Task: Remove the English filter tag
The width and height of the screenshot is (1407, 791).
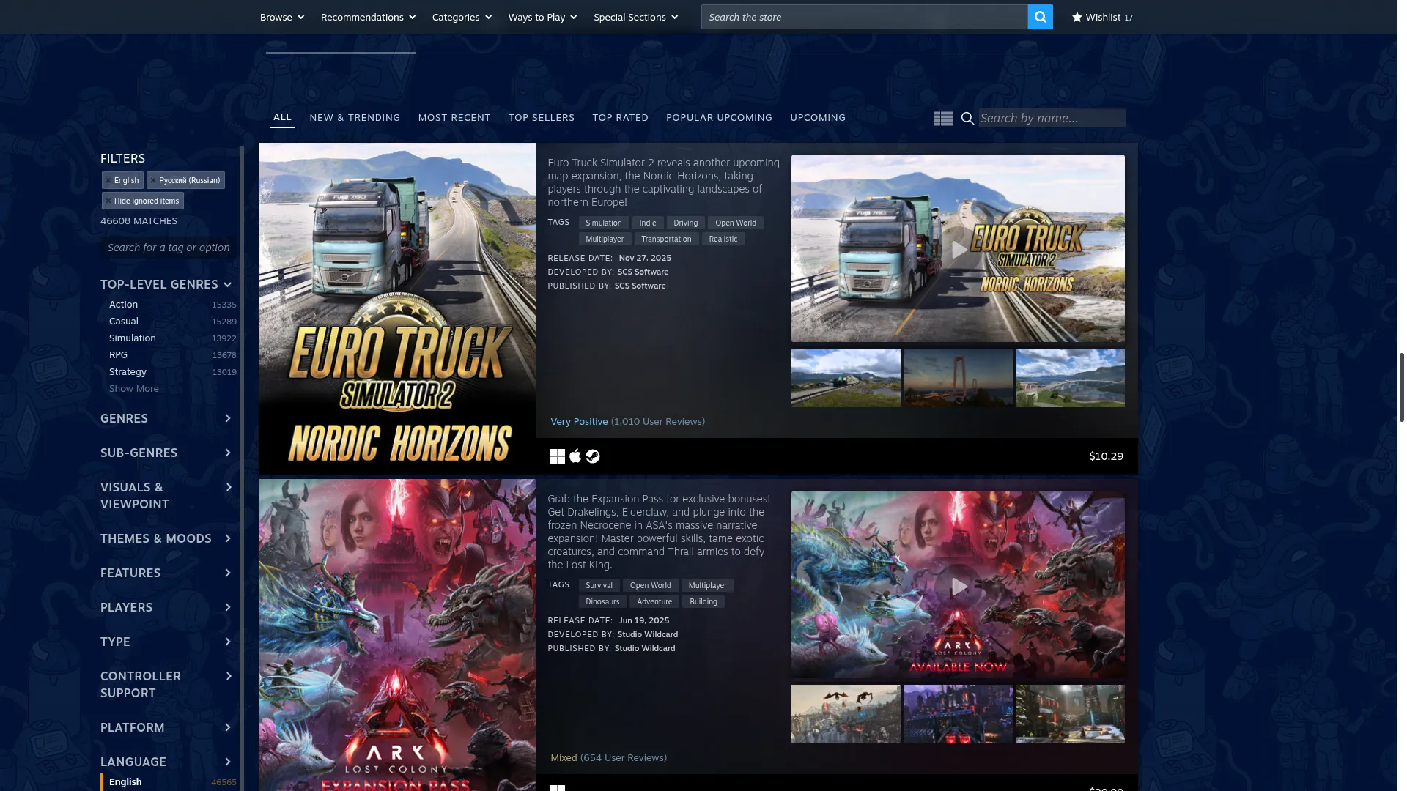Action: point(108,180)
